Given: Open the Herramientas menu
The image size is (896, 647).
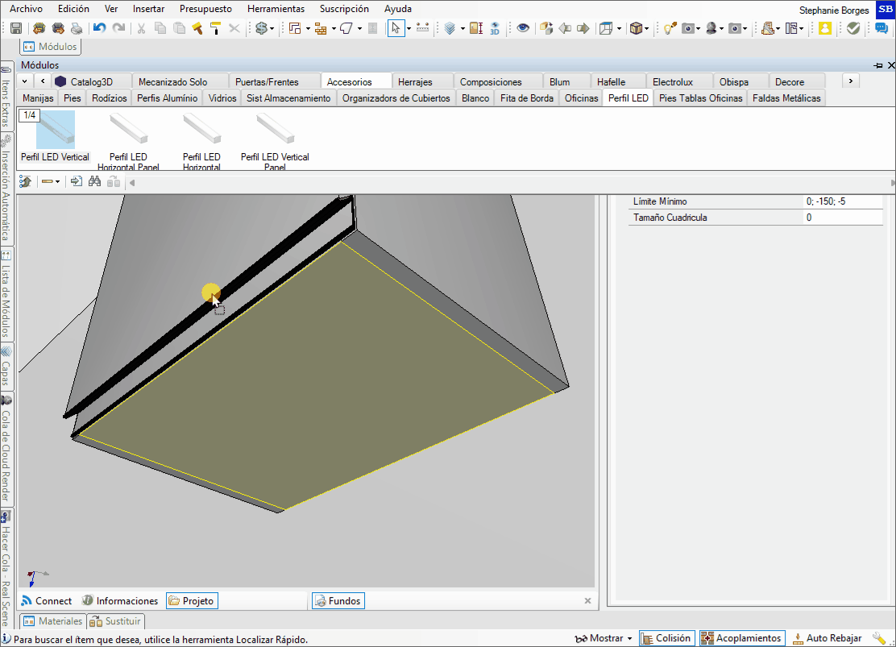Looking at the screenshot, I should (276, 9).
